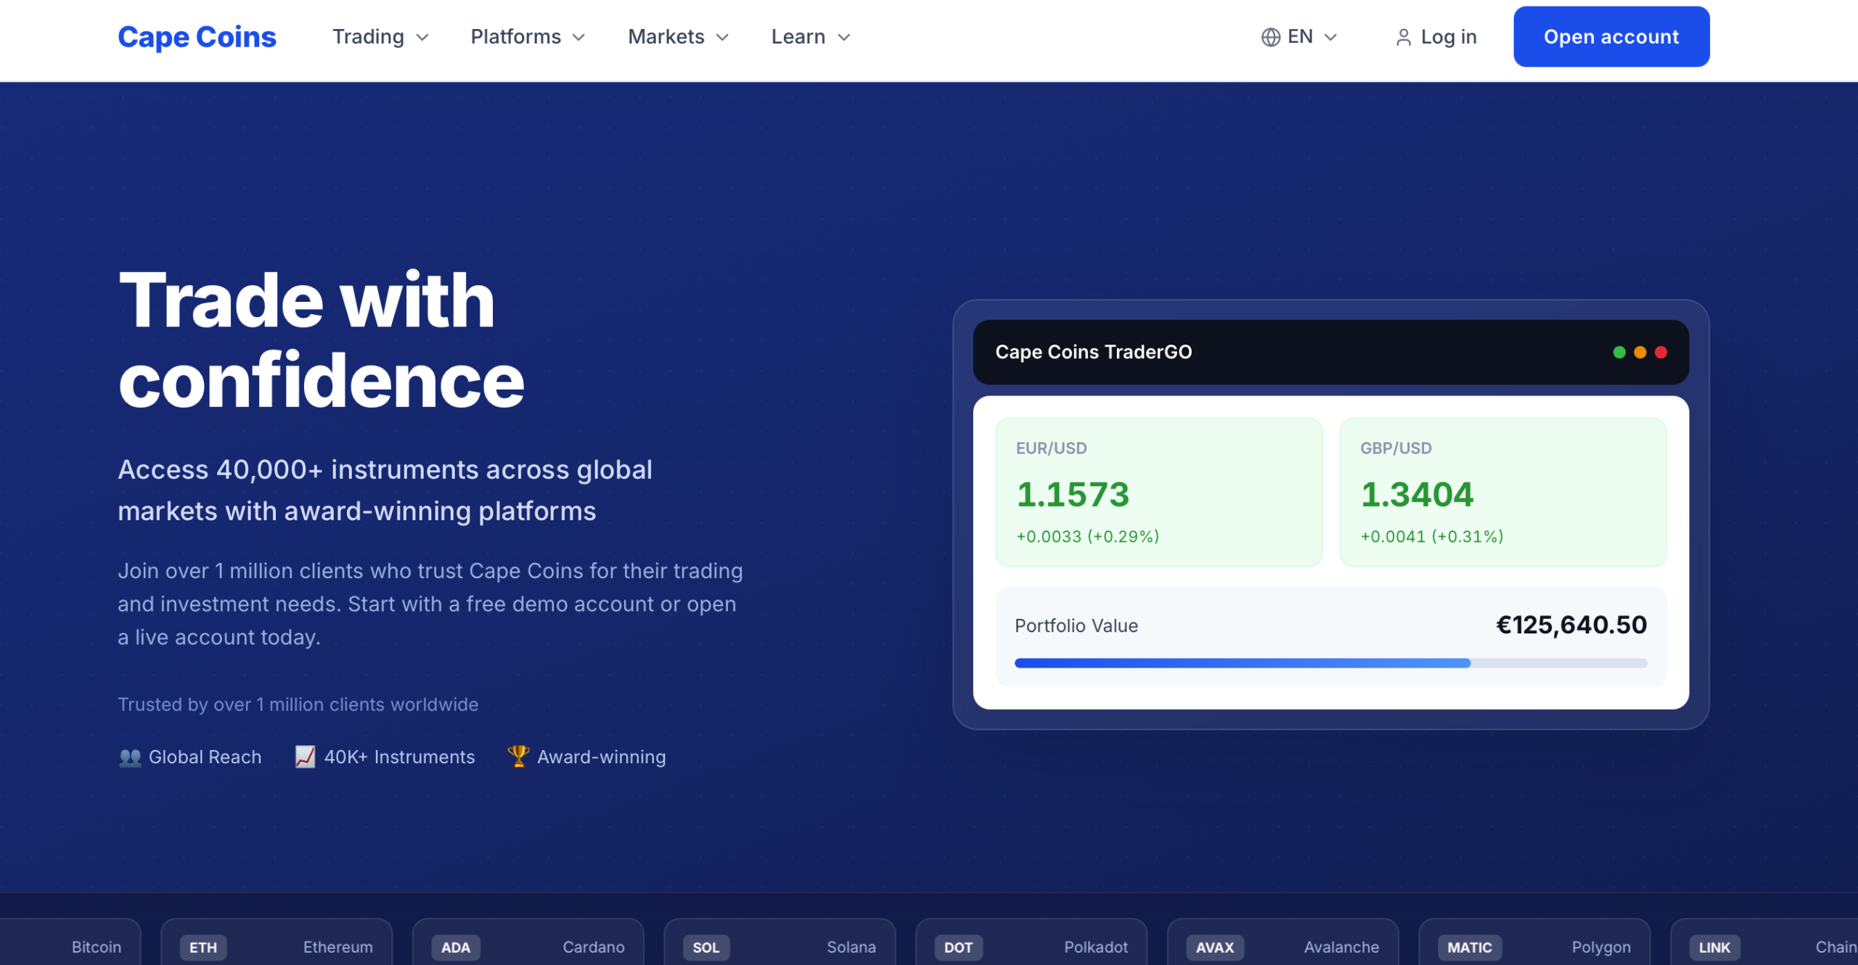Click the LINK ticker badge
Image resolution: width=1858 pixels, height=965 pixels.
[x=1714, y=948]
